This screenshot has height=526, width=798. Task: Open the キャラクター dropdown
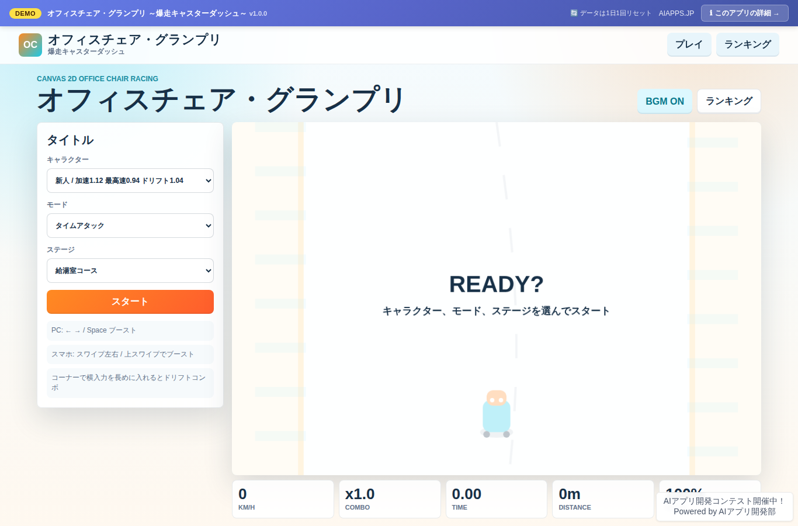[x=130, y=181]
